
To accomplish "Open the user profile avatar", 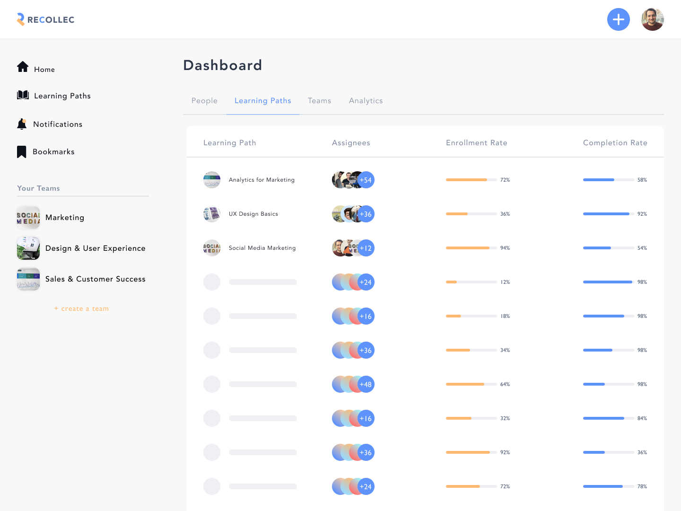I will pos(653,19).
